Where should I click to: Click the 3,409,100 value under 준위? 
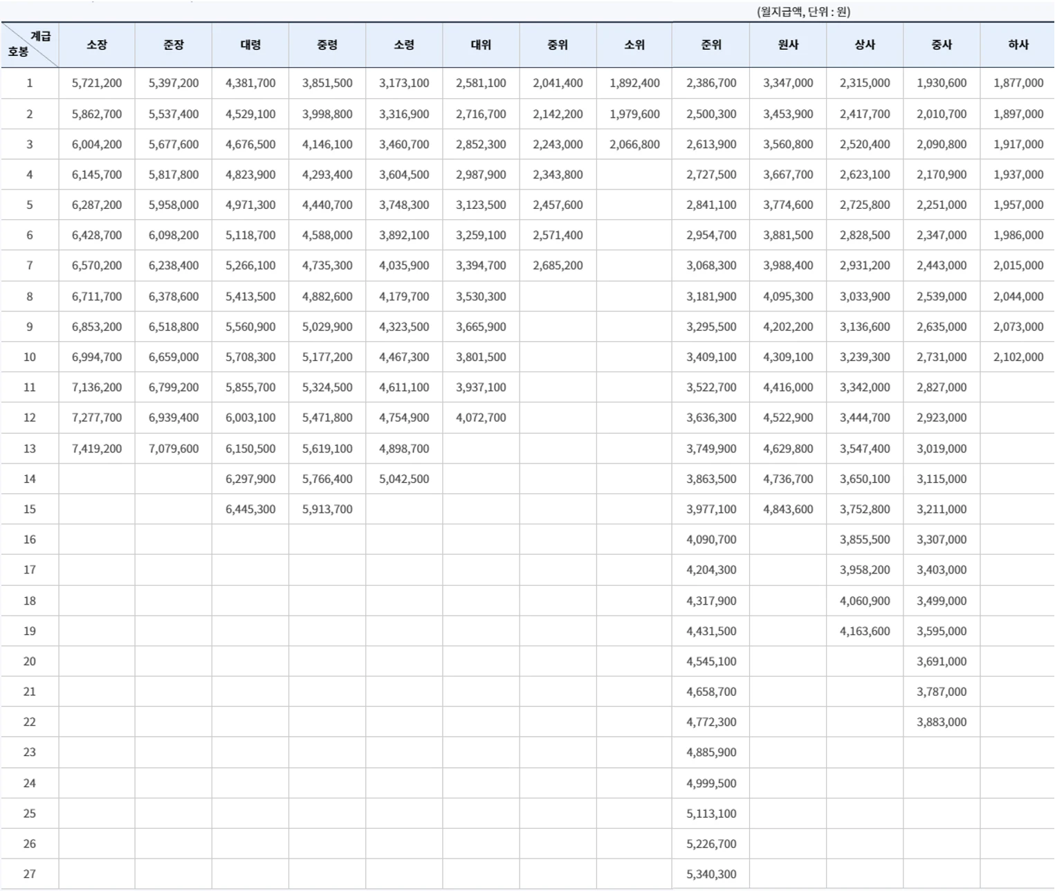tap(711, 357)
